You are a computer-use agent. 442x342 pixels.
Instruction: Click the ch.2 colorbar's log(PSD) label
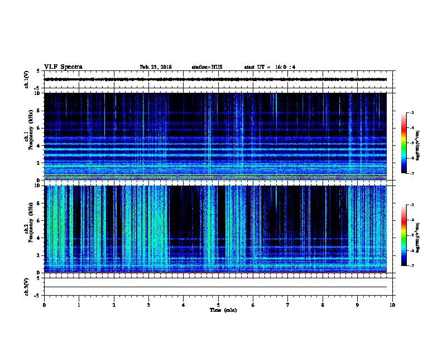point(418,238)
